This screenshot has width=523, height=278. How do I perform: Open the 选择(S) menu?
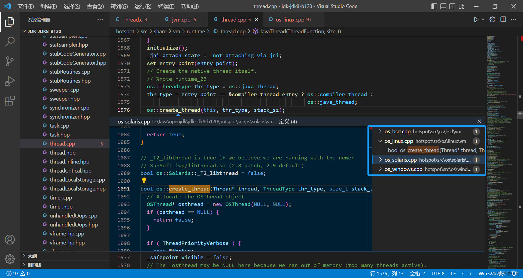(x=72, y=6)
